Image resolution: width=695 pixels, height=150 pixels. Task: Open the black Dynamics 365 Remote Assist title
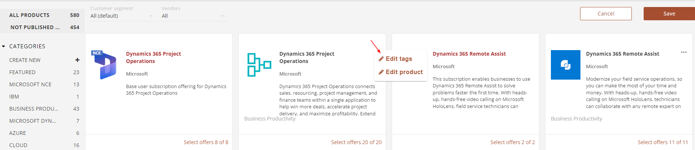623,54
